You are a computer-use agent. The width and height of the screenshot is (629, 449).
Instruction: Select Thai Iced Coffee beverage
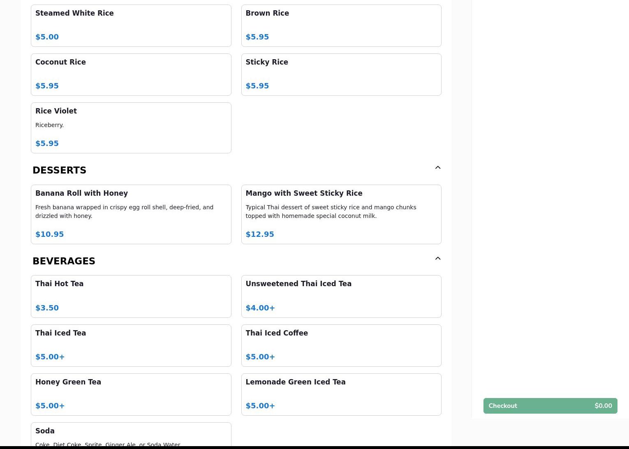pos(341,345)
